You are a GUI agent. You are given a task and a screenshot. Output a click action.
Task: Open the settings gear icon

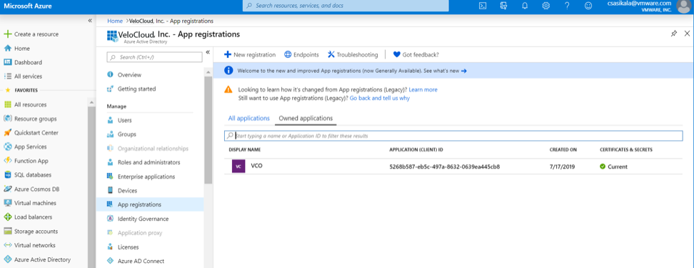(x=546, y=6)
